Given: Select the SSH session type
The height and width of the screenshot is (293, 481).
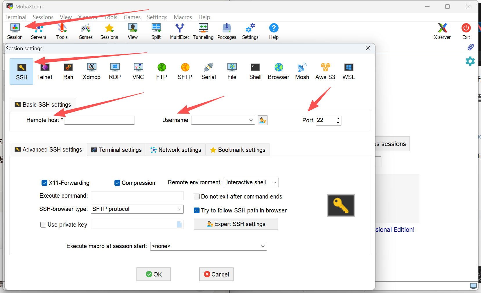Looking at the screenshot, I should (21, 72).
